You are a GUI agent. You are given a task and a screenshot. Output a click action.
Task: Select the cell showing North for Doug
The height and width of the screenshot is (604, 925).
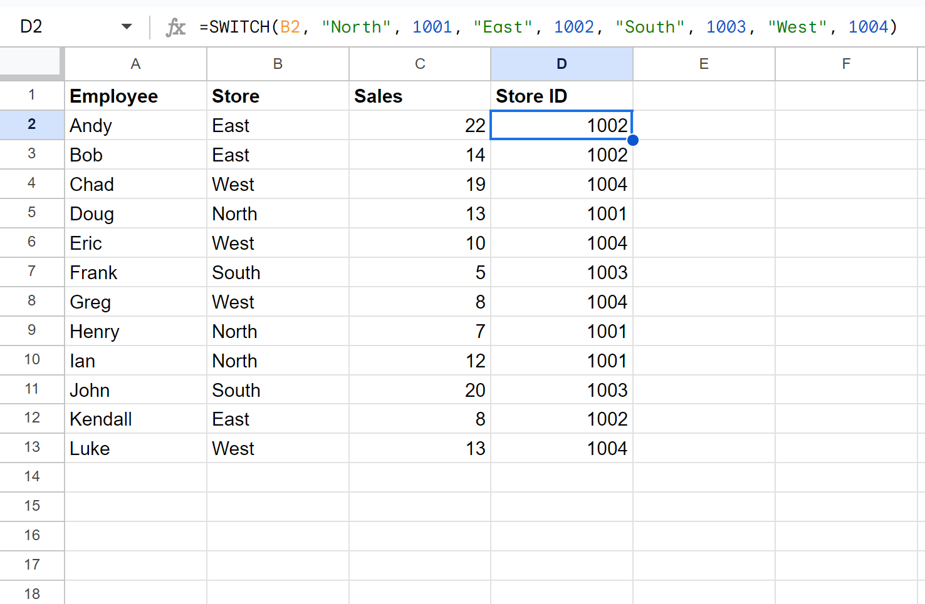(x=278, y=213)
